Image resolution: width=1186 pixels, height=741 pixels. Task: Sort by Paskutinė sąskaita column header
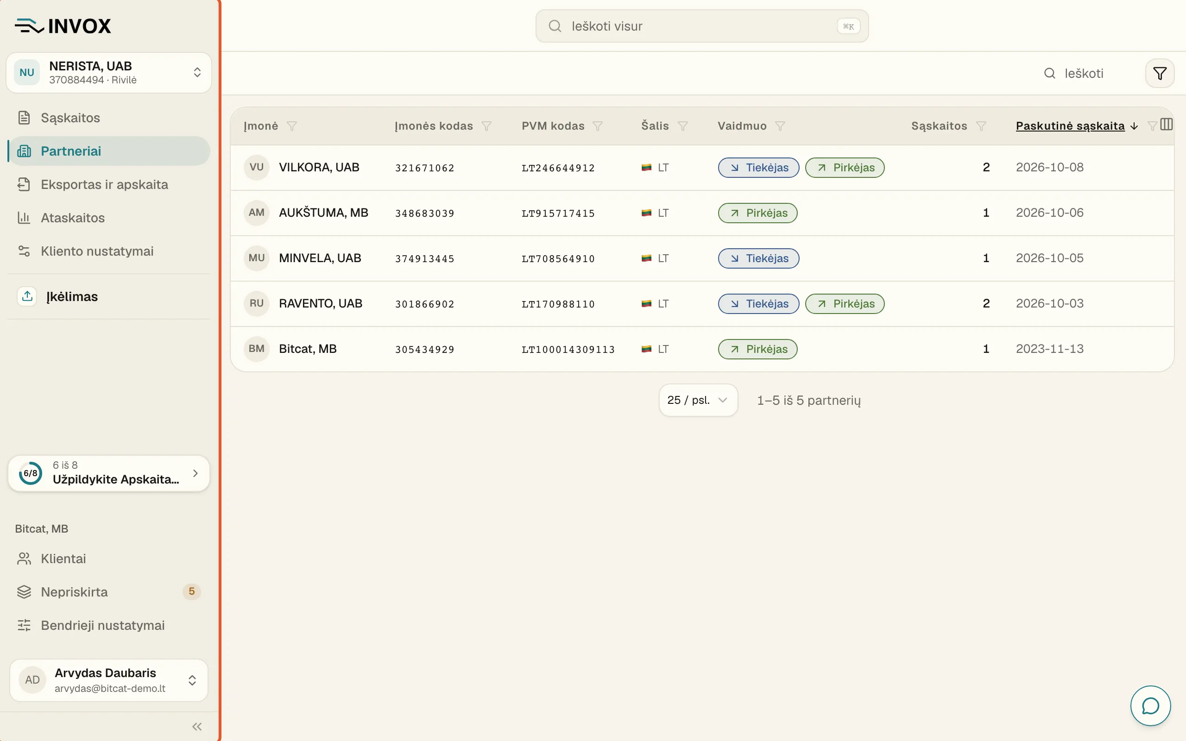(1070, 126)
